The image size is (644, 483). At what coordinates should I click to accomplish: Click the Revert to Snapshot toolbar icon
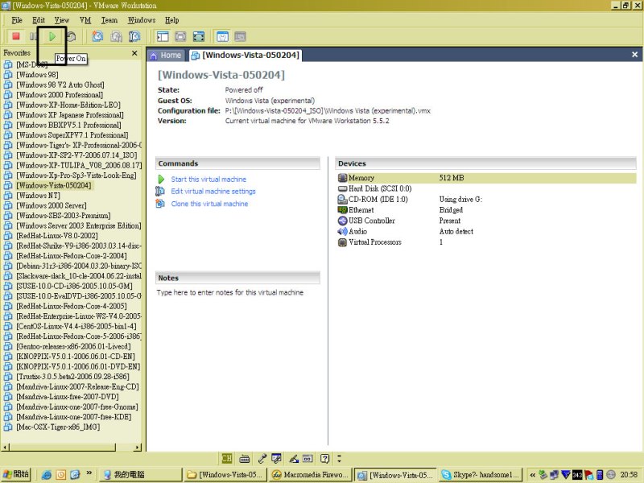[x=116, y=36]
